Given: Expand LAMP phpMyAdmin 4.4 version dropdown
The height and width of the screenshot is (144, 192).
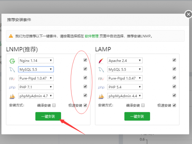Looking at the screenshot, I should pos(125,96).
